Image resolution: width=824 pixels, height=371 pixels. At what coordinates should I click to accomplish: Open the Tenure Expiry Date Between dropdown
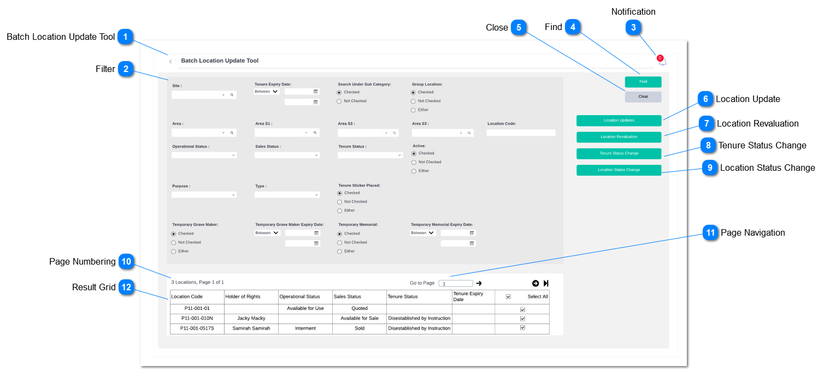[267, 92]
